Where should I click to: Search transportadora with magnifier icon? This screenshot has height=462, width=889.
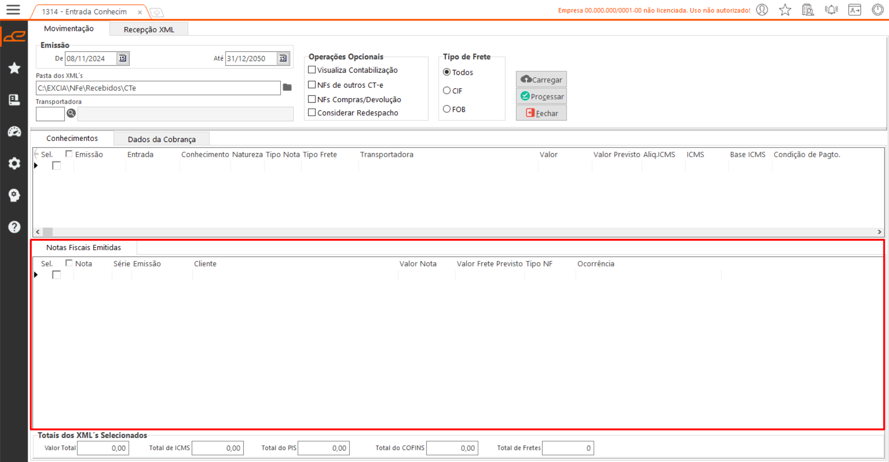(71, 113)
